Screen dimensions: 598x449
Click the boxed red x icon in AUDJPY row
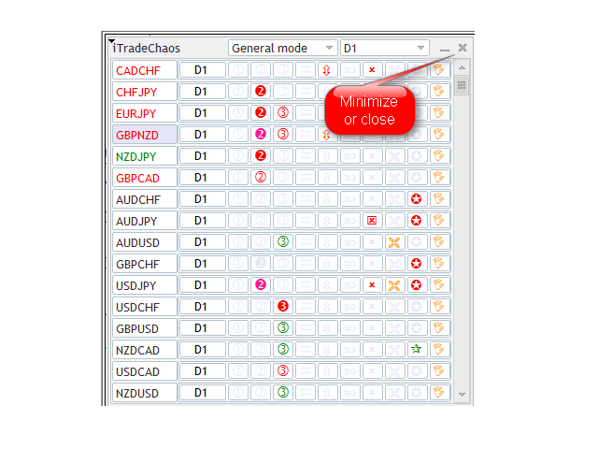tap(372, 221)
